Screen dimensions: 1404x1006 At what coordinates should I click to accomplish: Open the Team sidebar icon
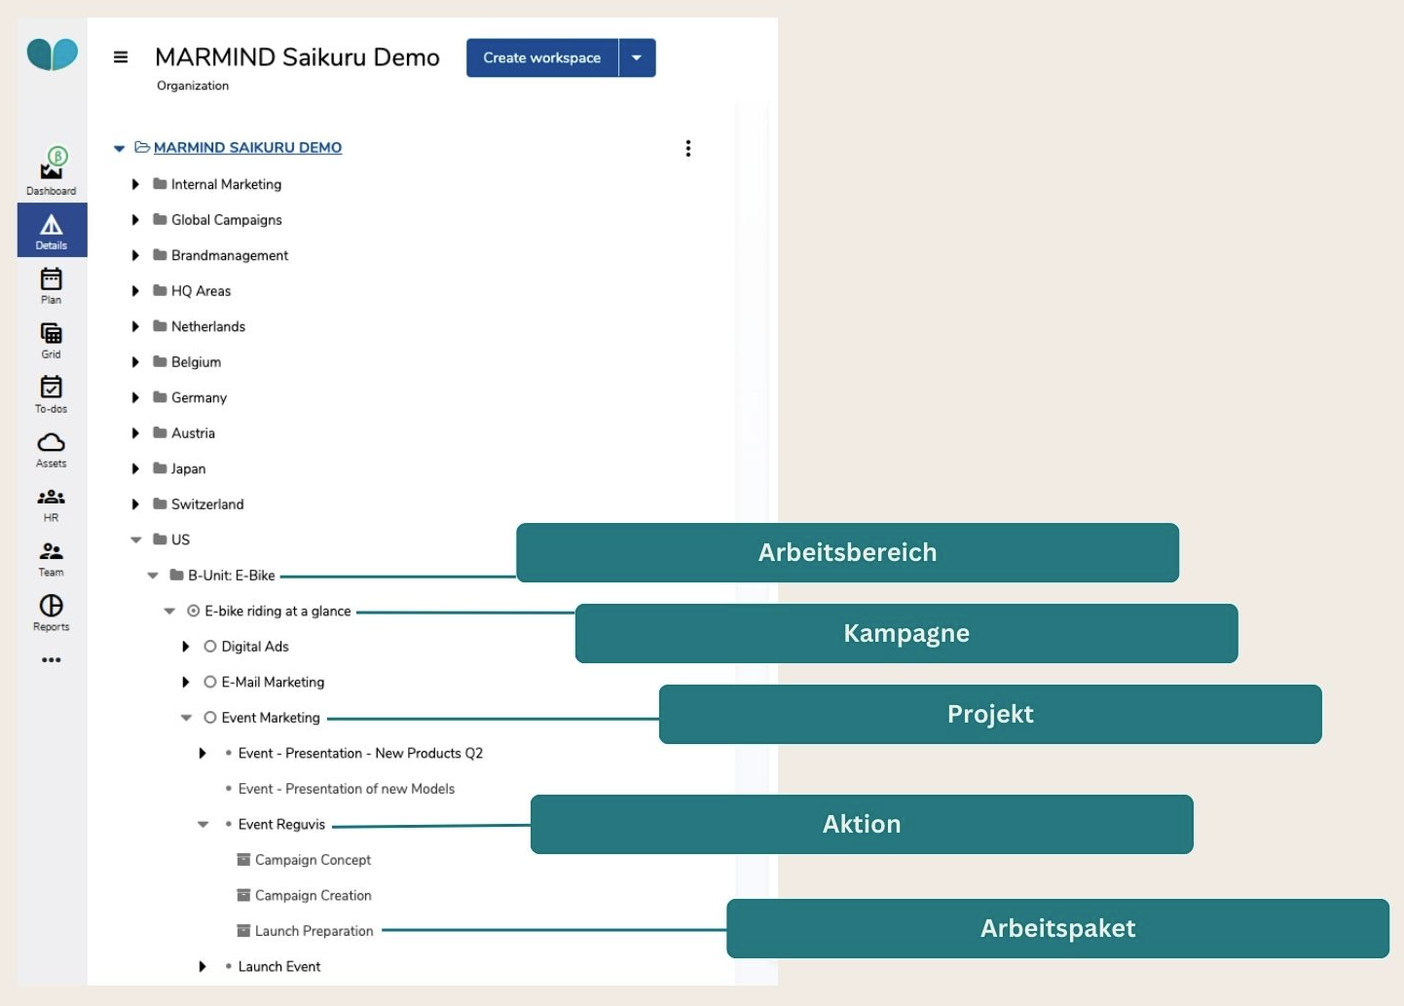point(52,557)
